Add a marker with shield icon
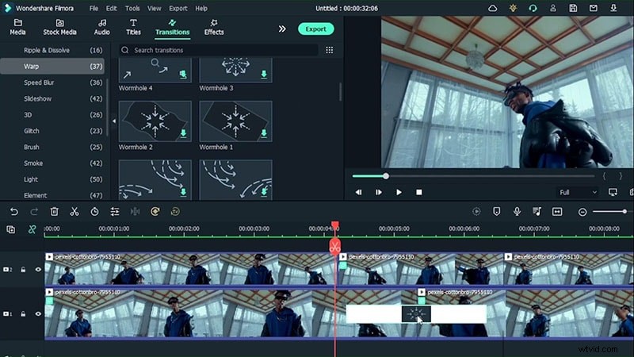634x357 pixels. 497,211
